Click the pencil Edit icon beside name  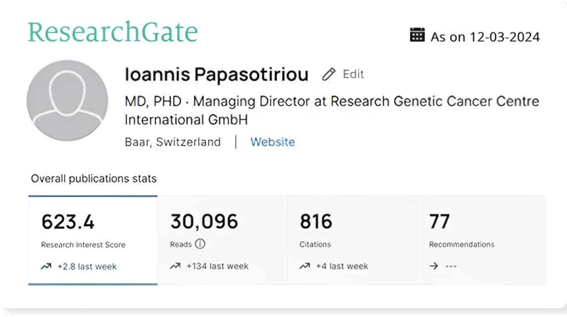[x=329, y=75]
